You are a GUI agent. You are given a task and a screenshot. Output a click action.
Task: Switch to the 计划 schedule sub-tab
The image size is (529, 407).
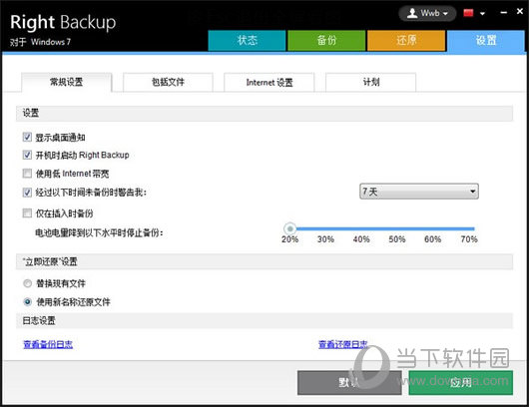point(370,82)
